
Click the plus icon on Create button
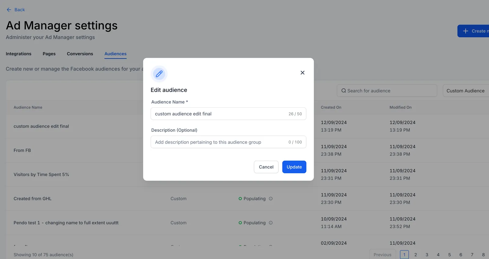pyautogui.click(x=465, y=31)
